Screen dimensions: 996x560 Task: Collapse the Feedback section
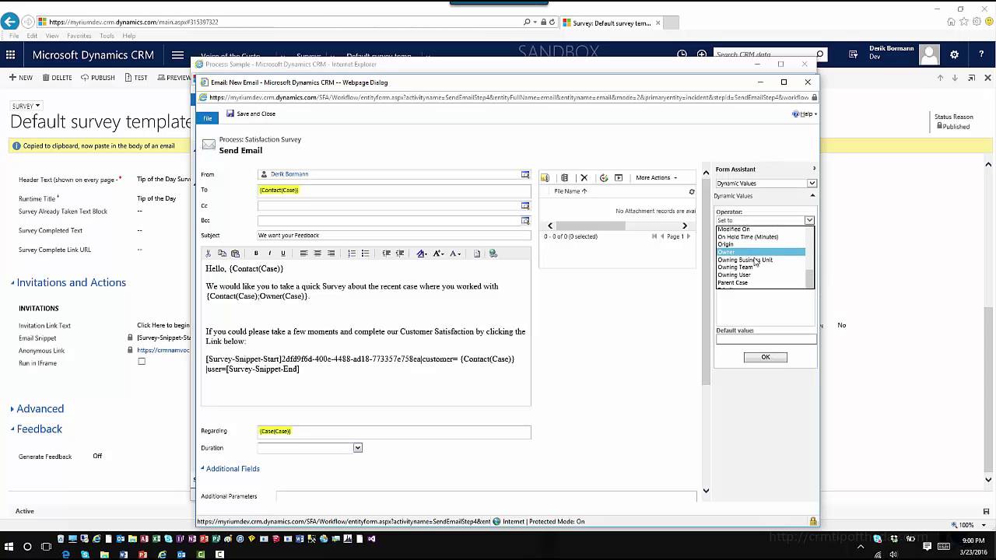(37, 429)
